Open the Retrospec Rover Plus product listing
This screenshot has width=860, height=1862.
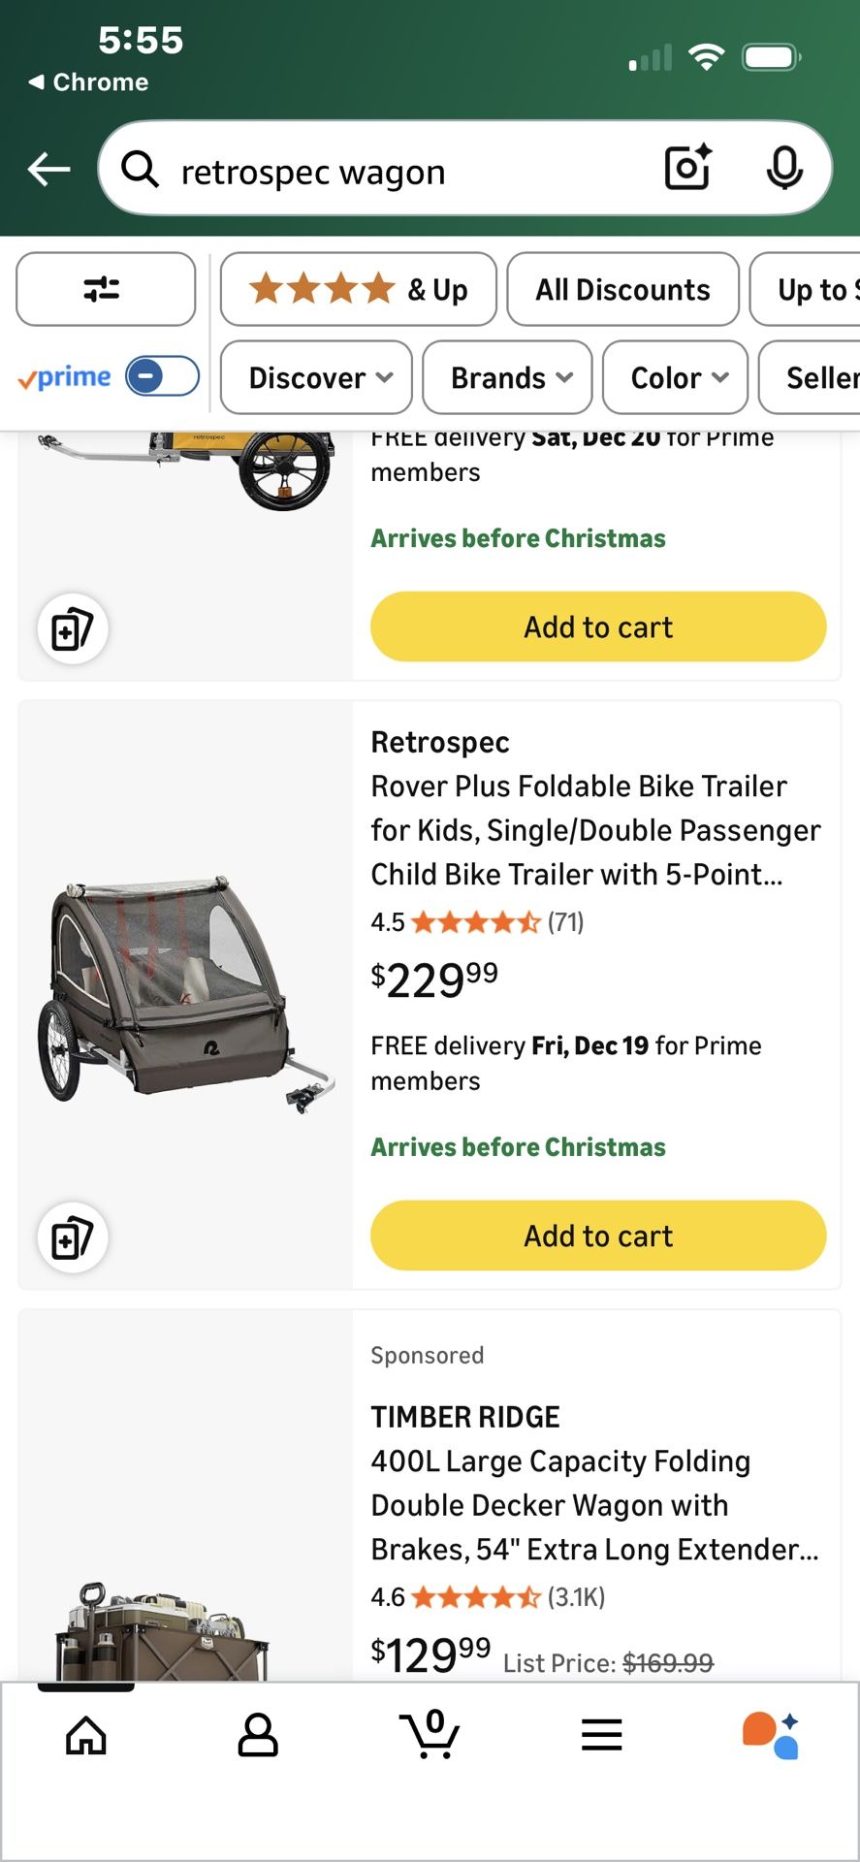595,830
